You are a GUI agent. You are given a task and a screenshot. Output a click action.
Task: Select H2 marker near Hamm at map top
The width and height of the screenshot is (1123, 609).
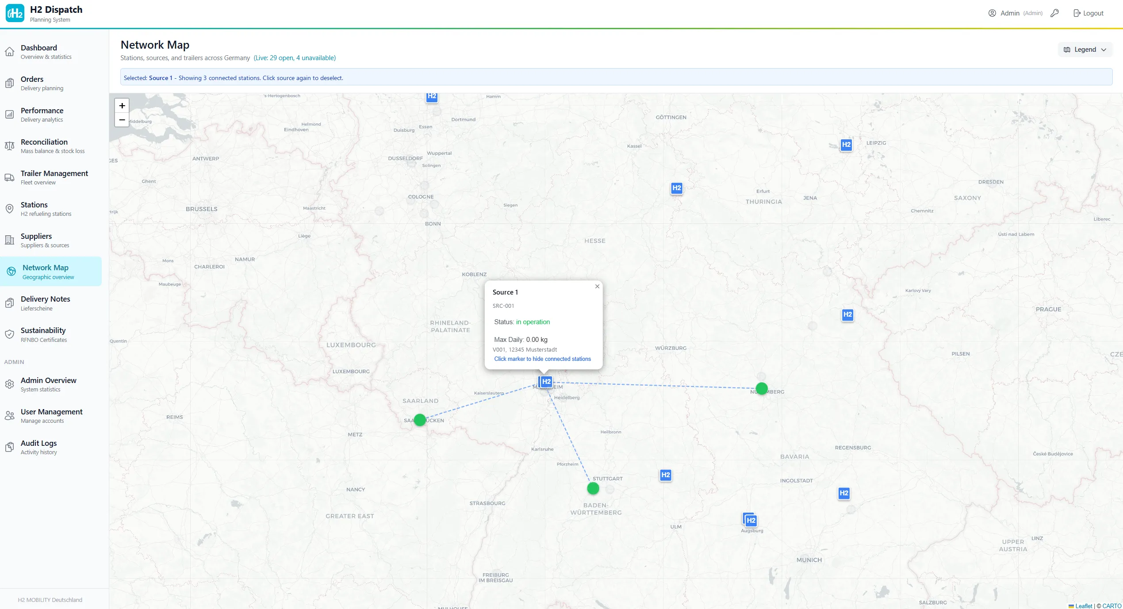pyautogui.click(x=432, y=97)
